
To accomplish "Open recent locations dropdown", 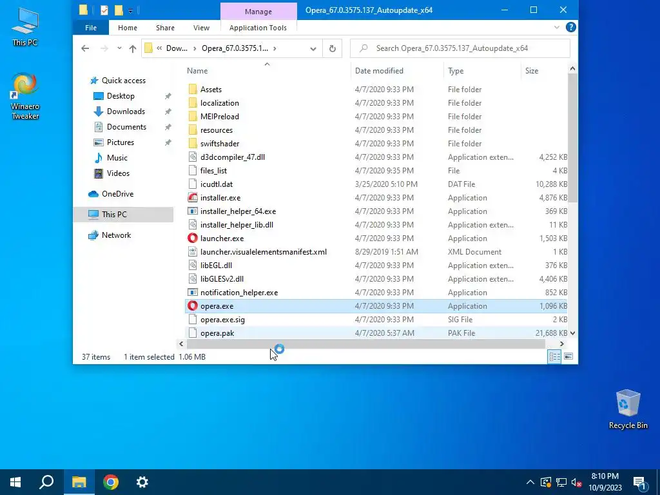I will click(119, 48).
